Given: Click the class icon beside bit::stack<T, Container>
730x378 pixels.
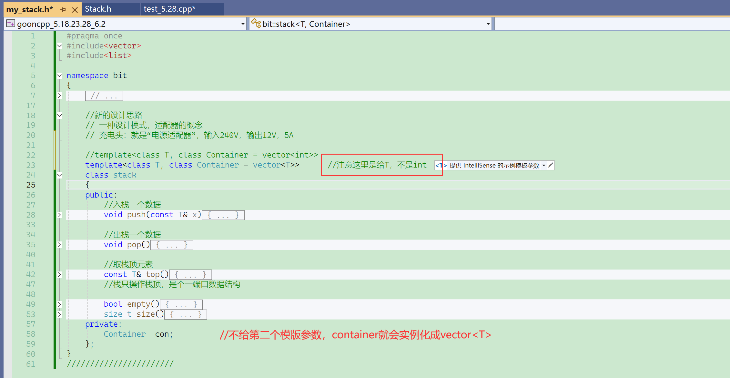Looking at the screenshot, I should (x=256, y=24).
